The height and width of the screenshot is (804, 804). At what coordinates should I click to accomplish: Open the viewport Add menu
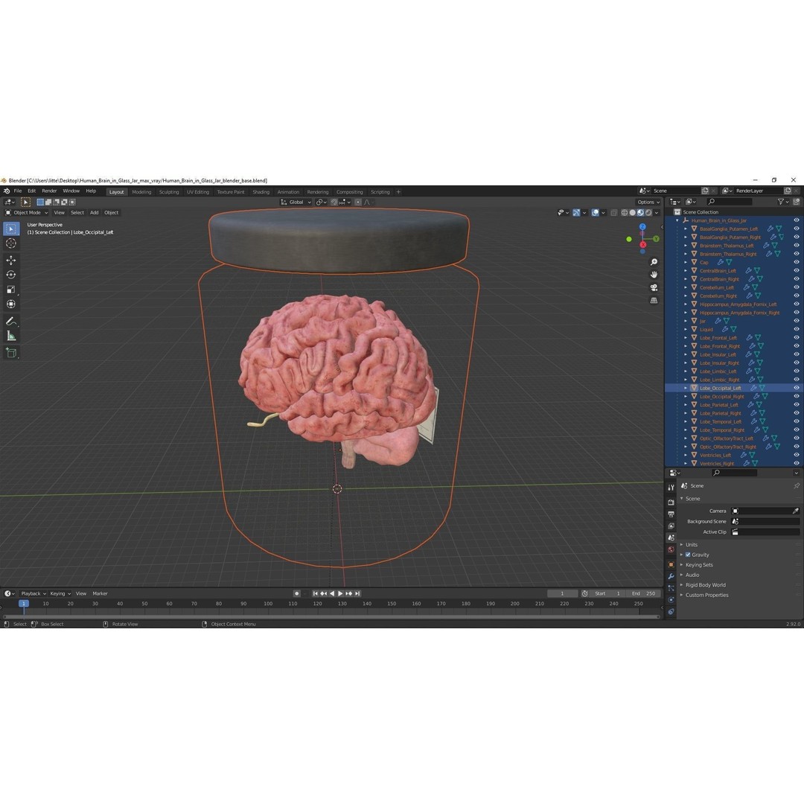[x=95, y=212]
